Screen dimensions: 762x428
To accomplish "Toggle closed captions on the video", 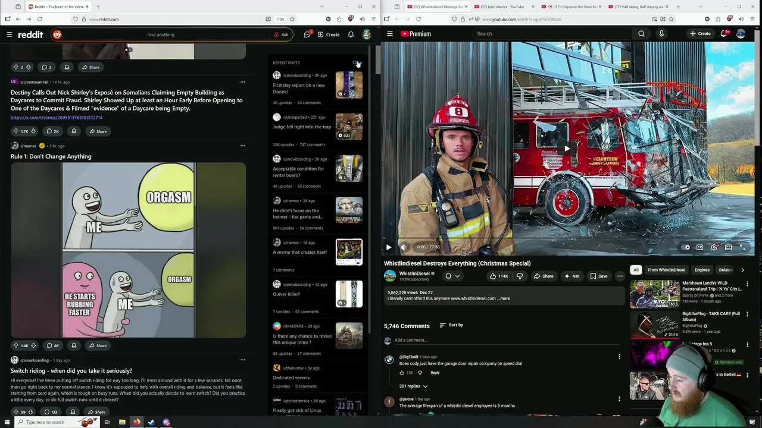I will (x=700, y=247).
